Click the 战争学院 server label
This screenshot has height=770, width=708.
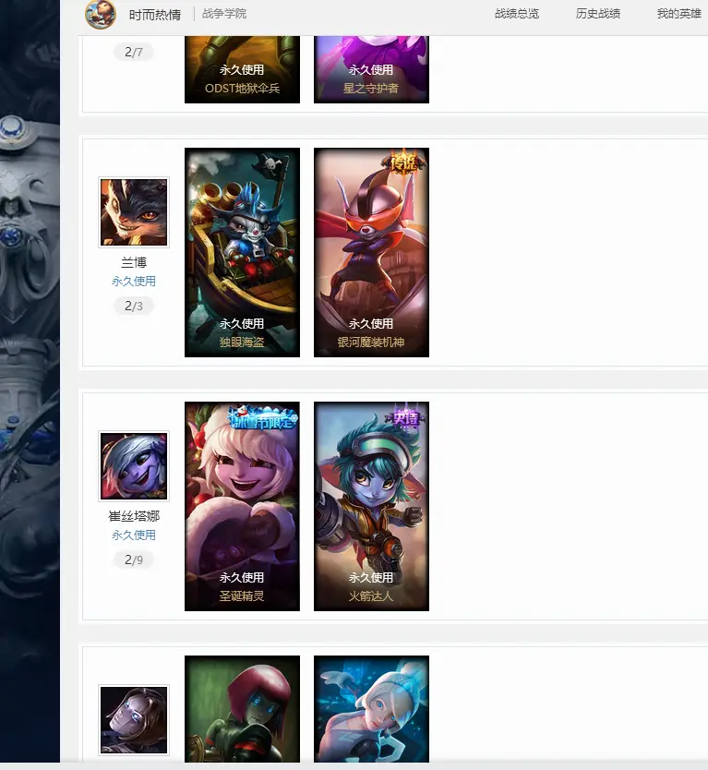click(x=224, y=14)
